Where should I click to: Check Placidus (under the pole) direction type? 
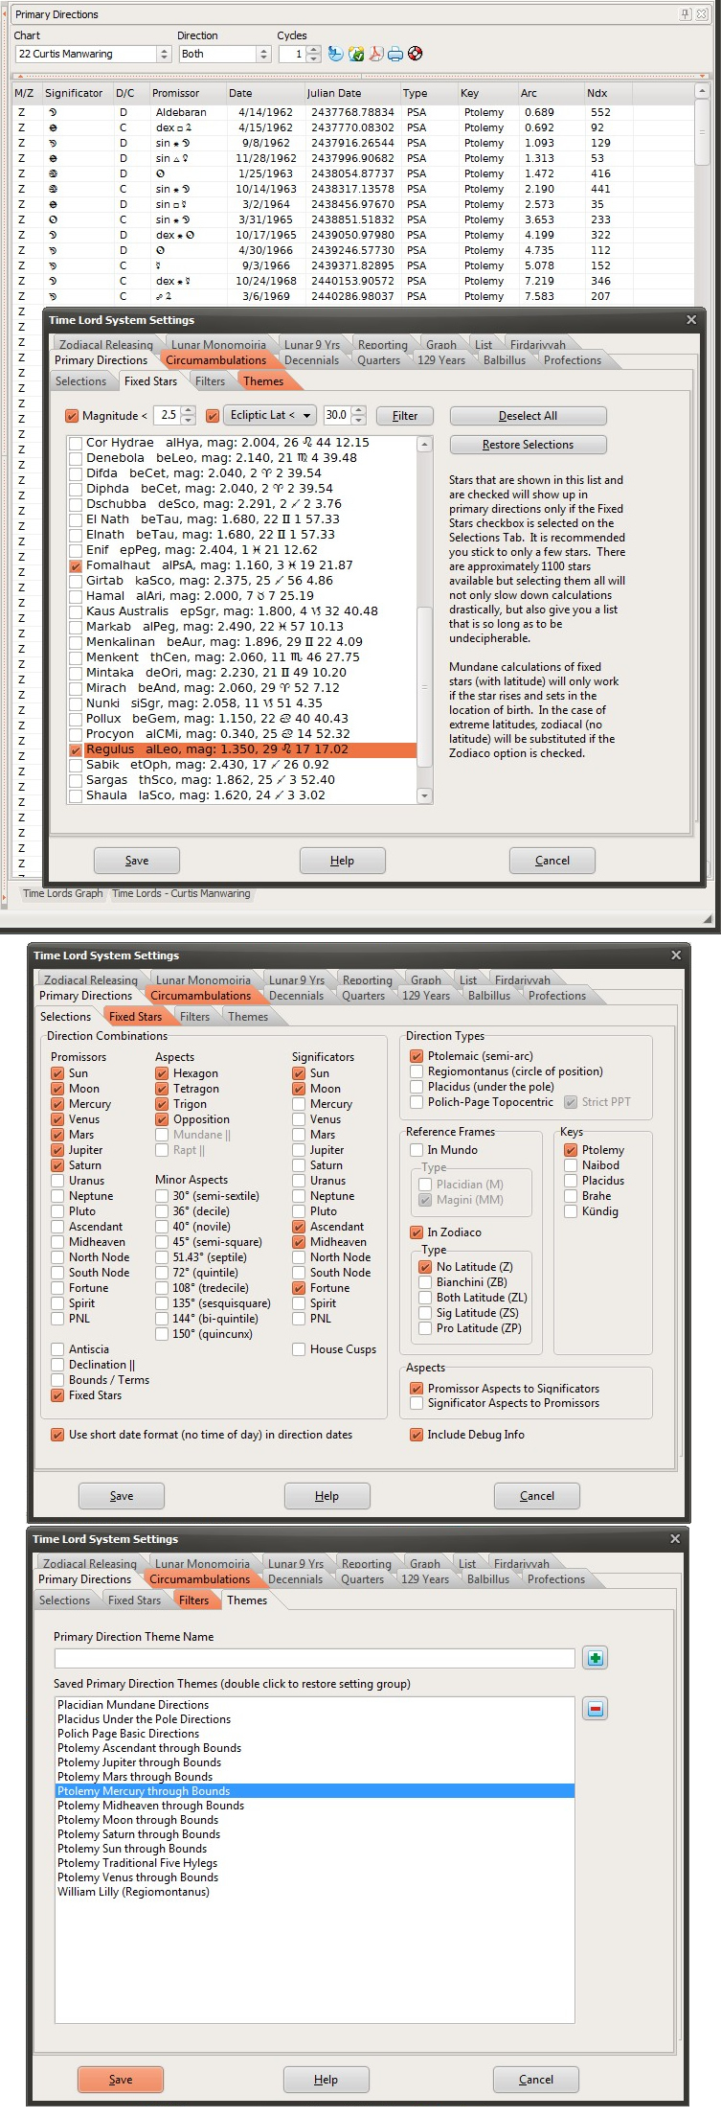(417, 1087)
